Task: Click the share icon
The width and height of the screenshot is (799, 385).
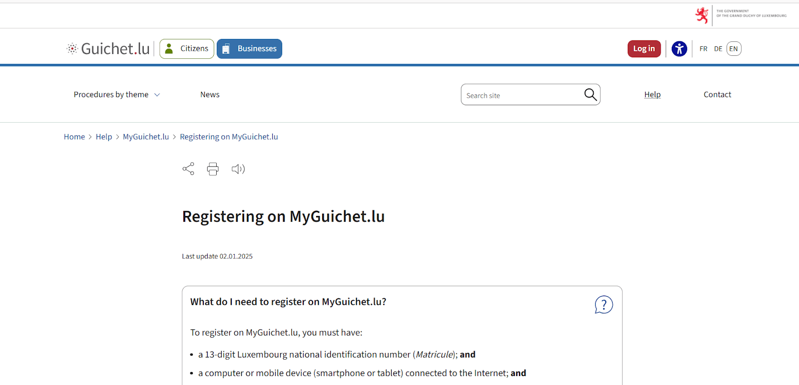Action: click(188, 169)
